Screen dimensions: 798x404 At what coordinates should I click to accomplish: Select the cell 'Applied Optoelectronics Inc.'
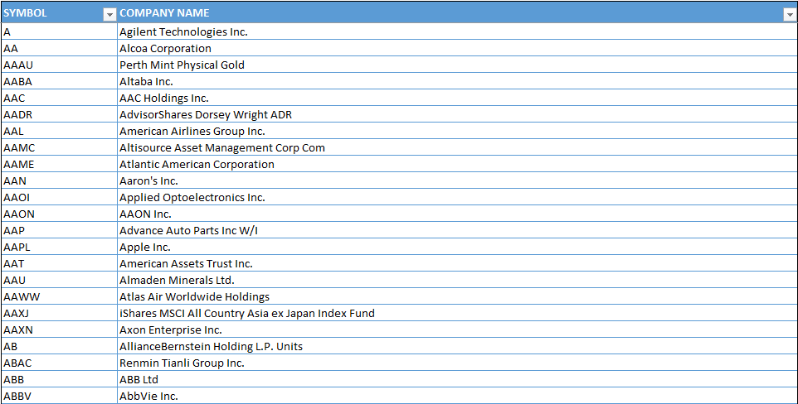[457, 197]
